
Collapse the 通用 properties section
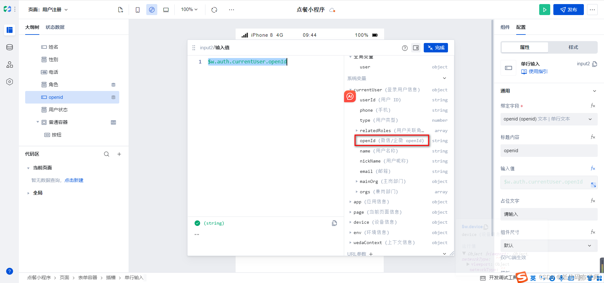click(x=594, y=91)
